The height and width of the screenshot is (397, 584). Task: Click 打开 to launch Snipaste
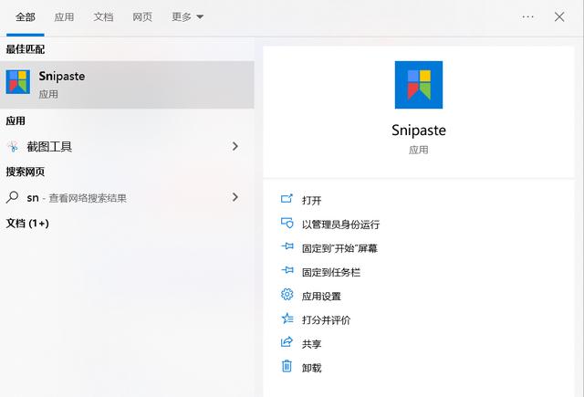click(312, 201)
